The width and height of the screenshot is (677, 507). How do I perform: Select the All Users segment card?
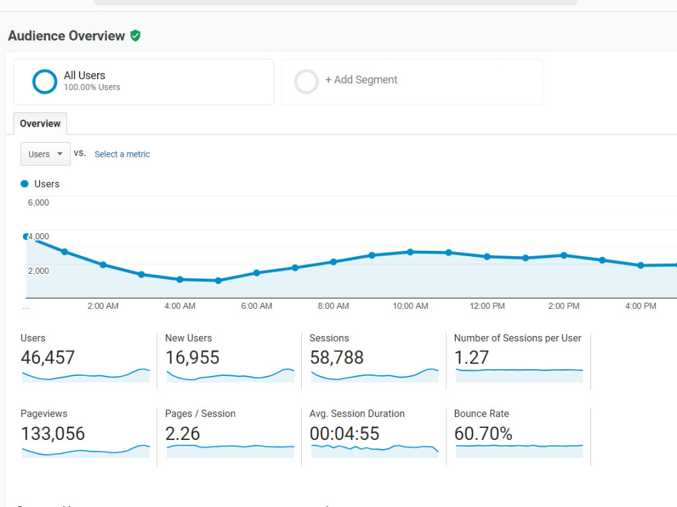144,82
